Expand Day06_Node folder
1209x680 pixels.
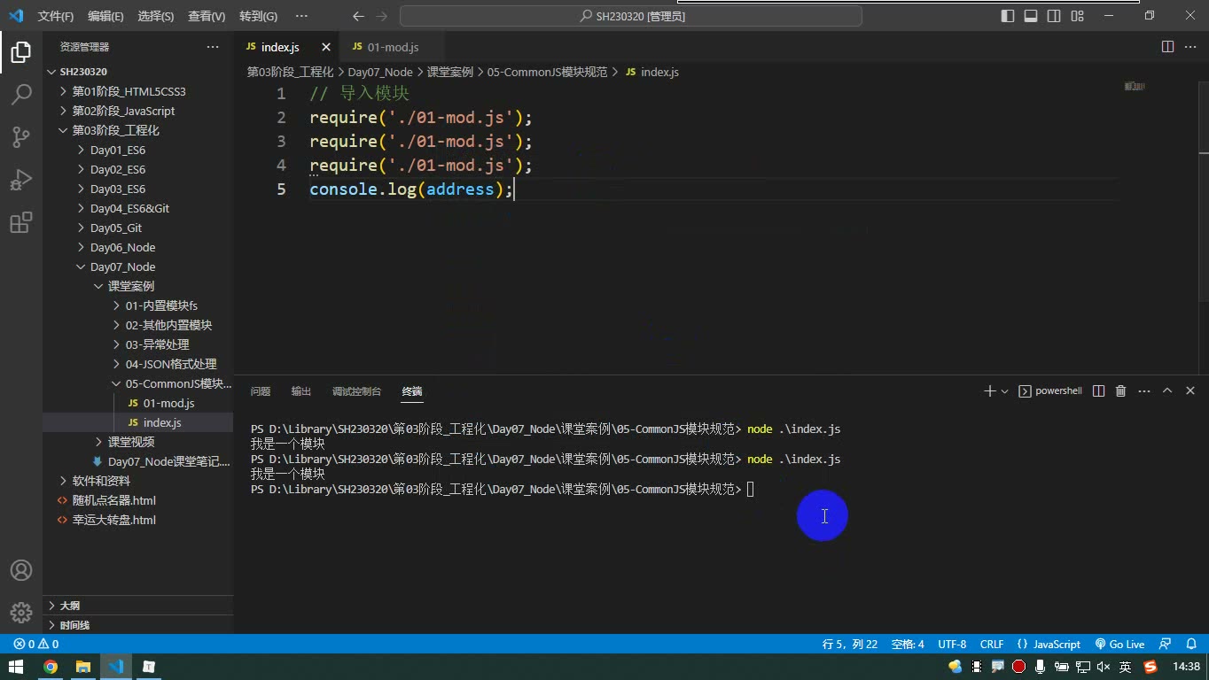tap(121, 247)
